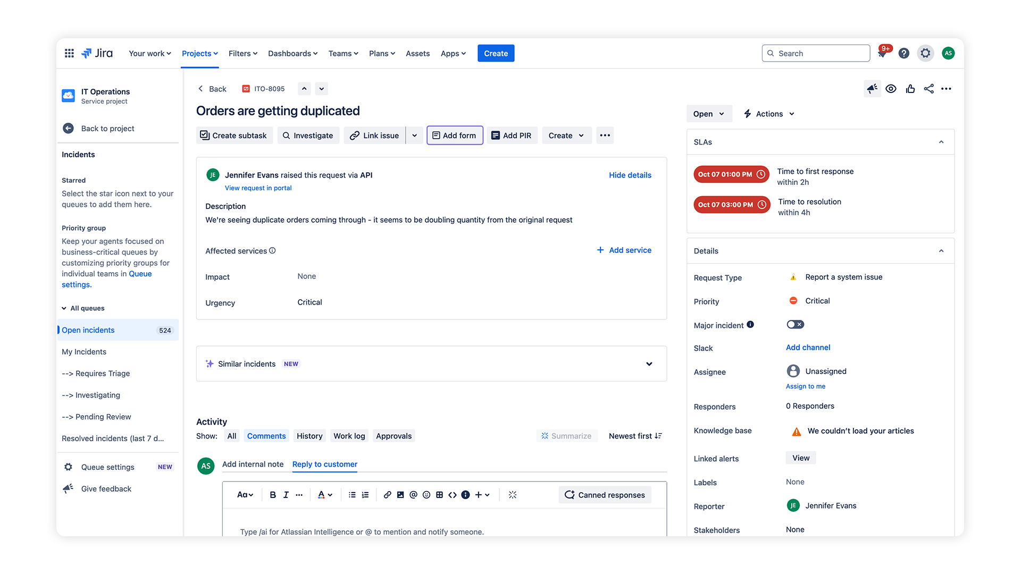1021x574 pixels.
Task: Insert an image in the reply editor
Action: coord(400,495)
